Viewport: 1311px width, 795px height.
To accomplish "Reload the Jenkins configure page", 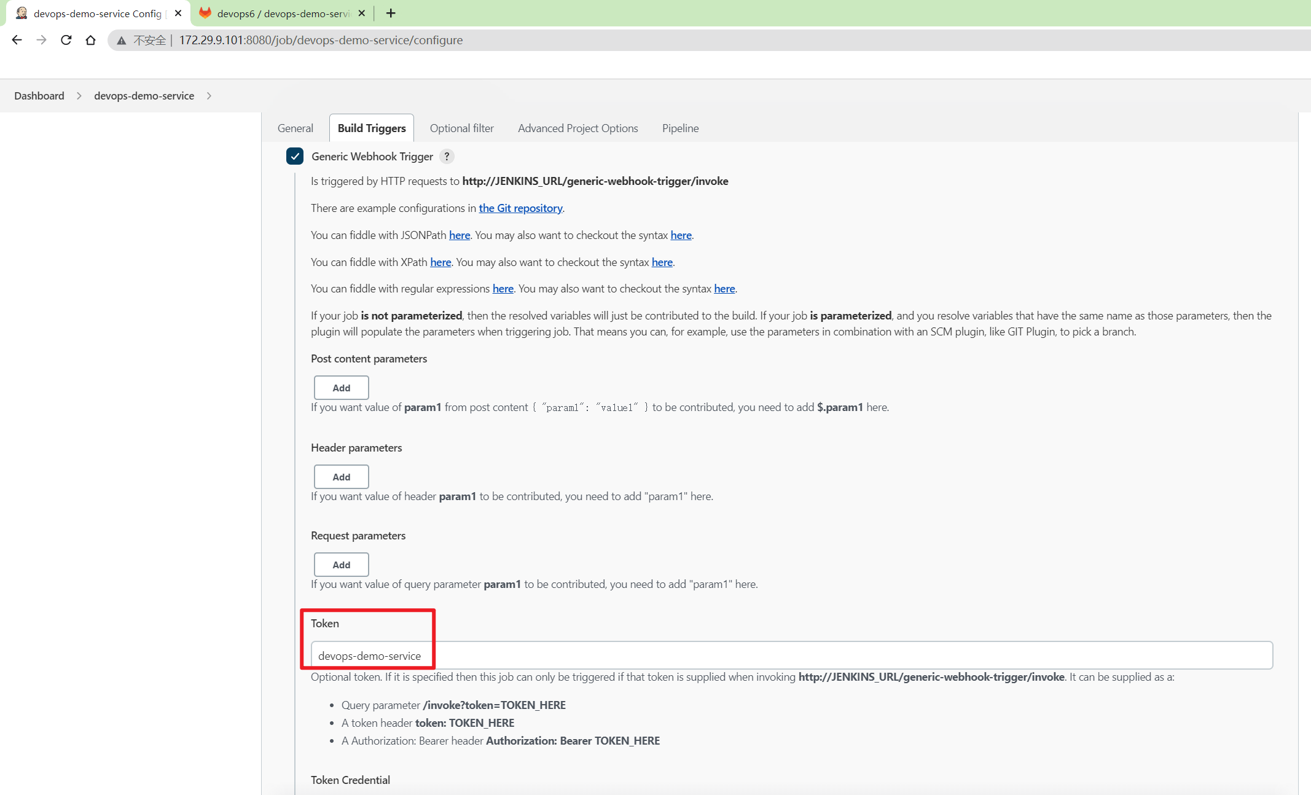I will [x=66, y=40].
